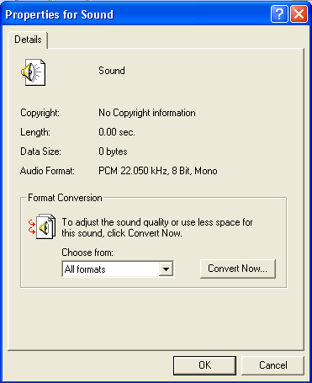Open the All formats dropdown arrow
Viewport: 312px width, 383px height.
coord(166,269)
